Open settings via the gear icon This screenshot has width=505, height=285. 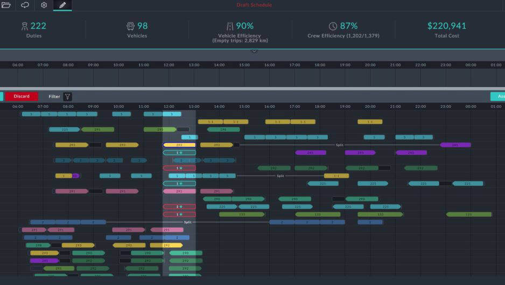[44, 5]
